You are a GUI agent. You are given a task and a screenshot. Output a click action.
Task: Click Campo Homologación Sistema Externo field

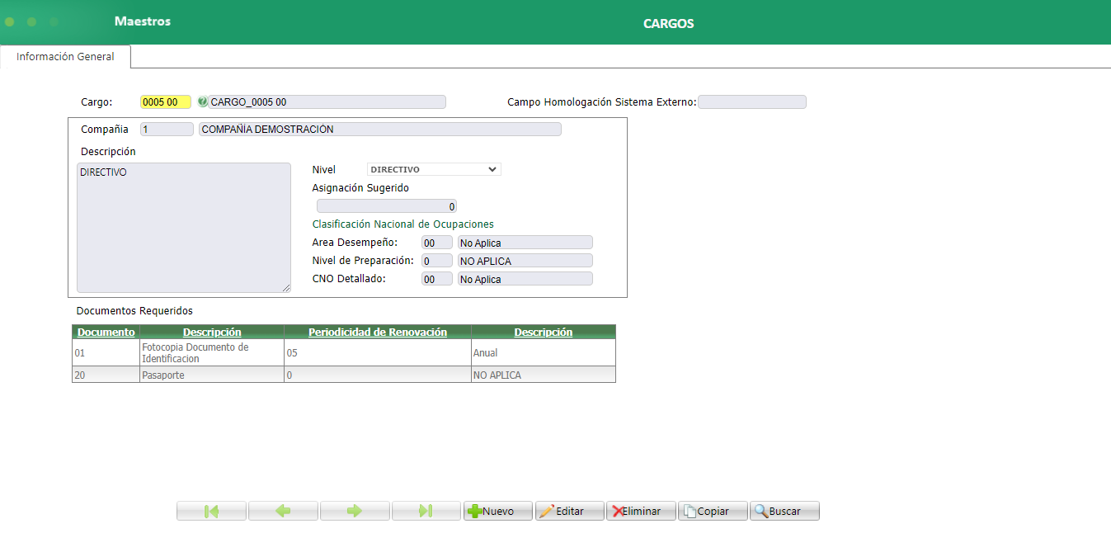[x=751, y=102]
